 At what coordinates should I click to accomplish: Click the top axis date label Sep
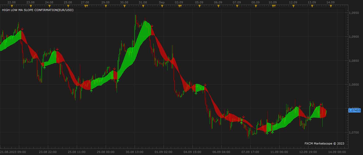pos(162,2)
